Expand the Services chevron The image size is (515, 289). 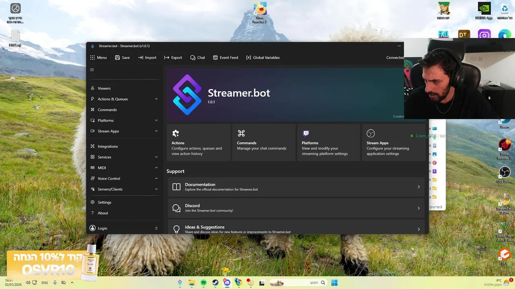click(157, 157)
